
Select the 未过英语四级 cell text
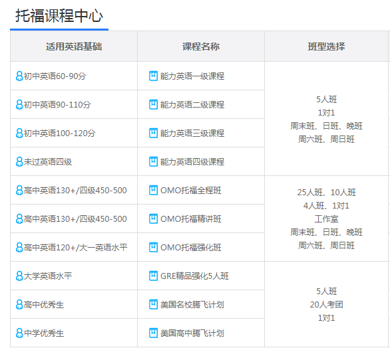pyautogui.click(x=48, y=161)
